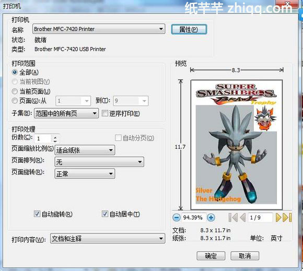Image resolution: width=303 pixels, height=271 pixels.
Task: Open the 到(T) end page dropdown
Action: pos(131,101)
